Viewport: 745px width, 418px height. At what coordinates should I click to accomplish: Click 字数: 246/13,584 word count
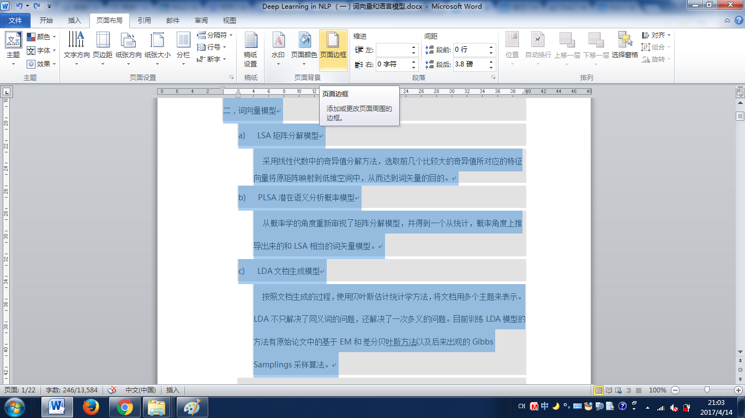pos(71,390)
